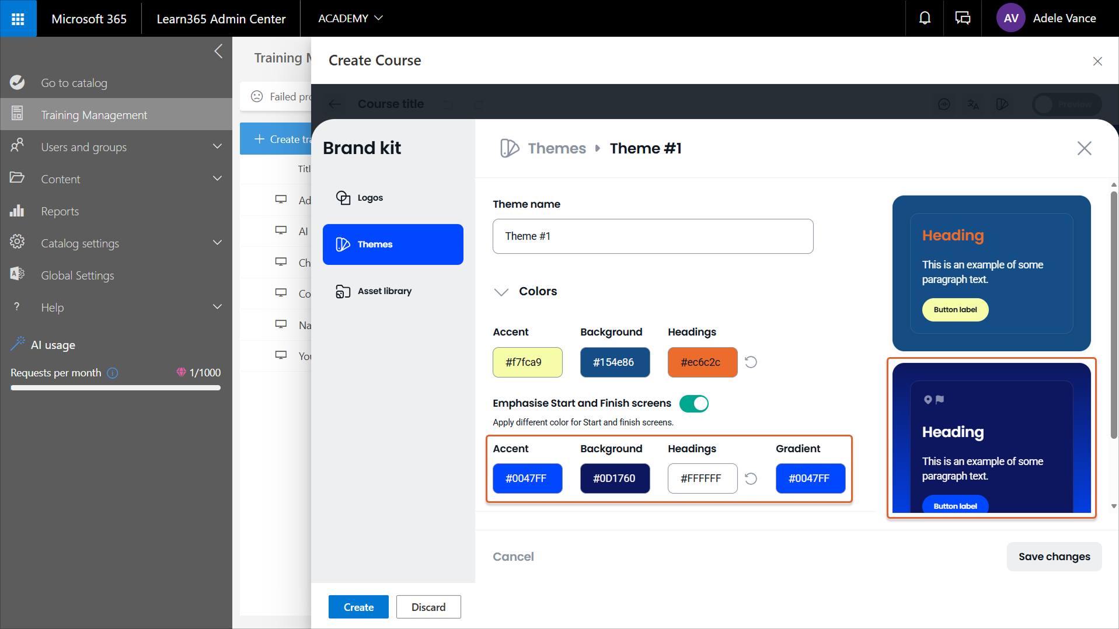Open Logos in the Brand kit
Screen dimensions: 1119x629
[x=369, y=198]
